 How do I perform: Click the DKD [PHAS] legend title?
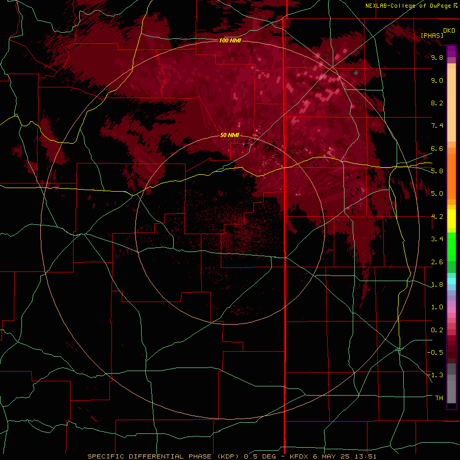point(438,33)
